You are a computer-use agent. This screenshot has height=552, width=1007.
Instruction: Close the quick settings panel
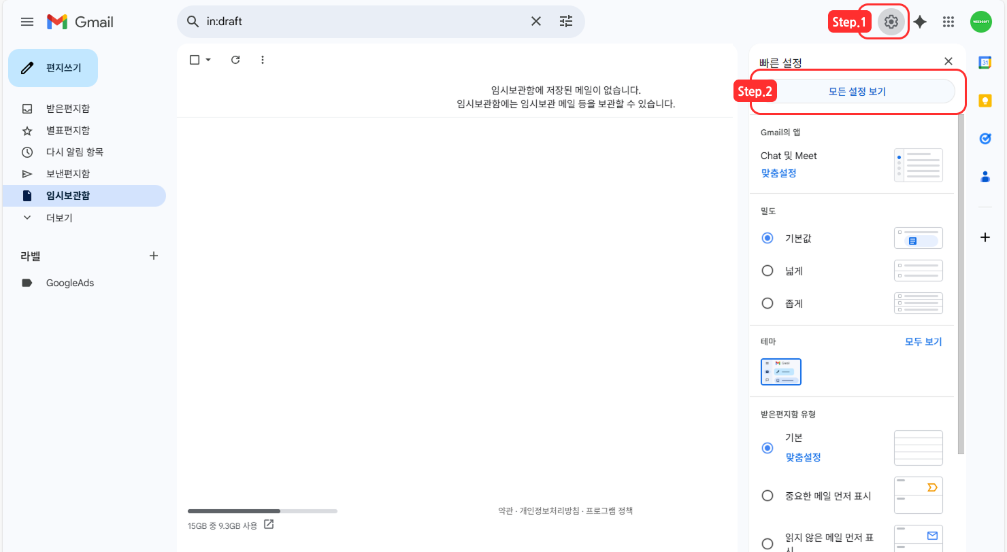[x=948, y=61]
